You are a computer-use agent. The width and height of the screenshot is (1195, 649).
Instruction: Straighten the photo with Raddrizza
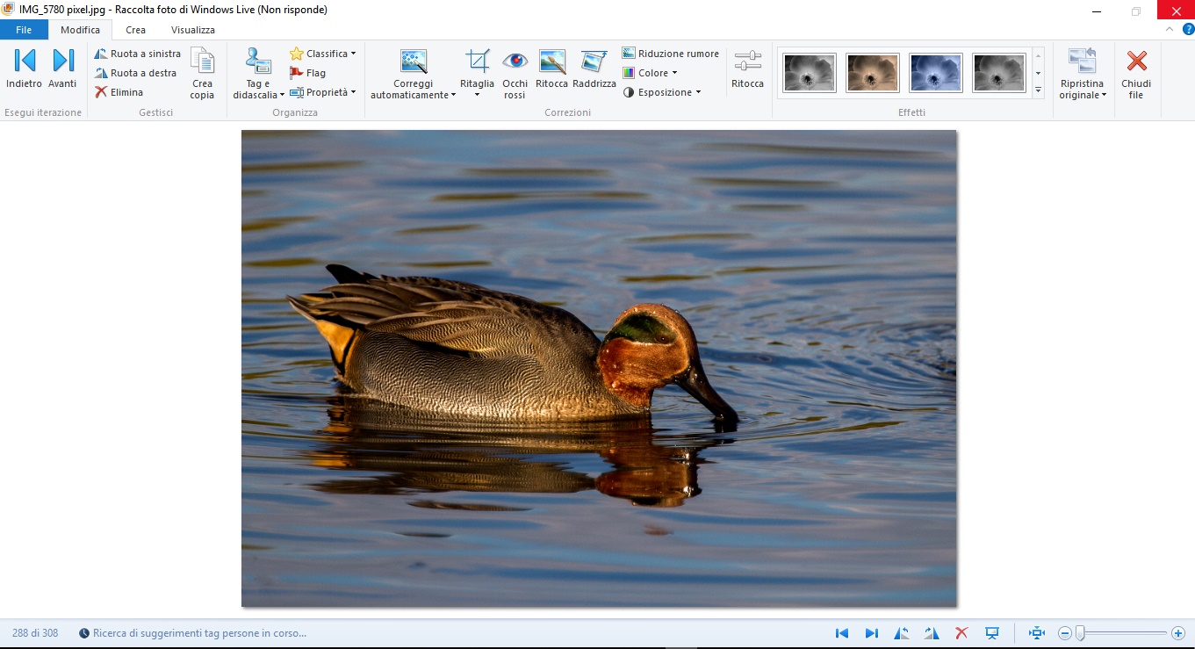point(594,69)
